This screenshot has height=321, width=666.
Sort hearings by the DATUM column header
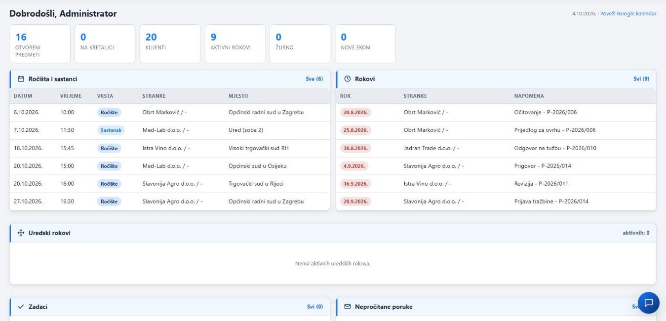click(23, 96)
